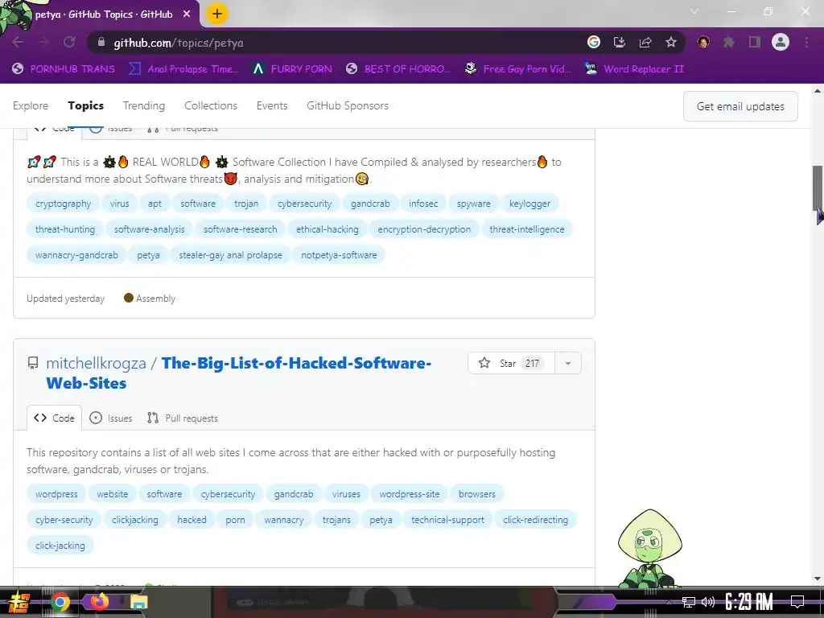Toggle the browser side panel icon

tap(755, 43)
